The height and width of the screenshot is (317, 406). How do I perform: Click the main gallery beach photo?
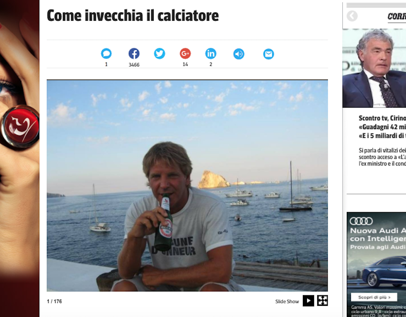(187, 185)
